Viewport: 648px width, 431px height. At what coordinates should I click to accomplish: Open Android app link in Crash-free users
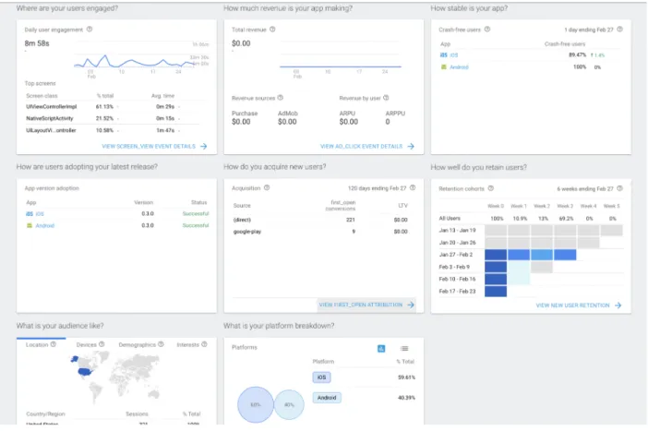(x=459, y=67)
